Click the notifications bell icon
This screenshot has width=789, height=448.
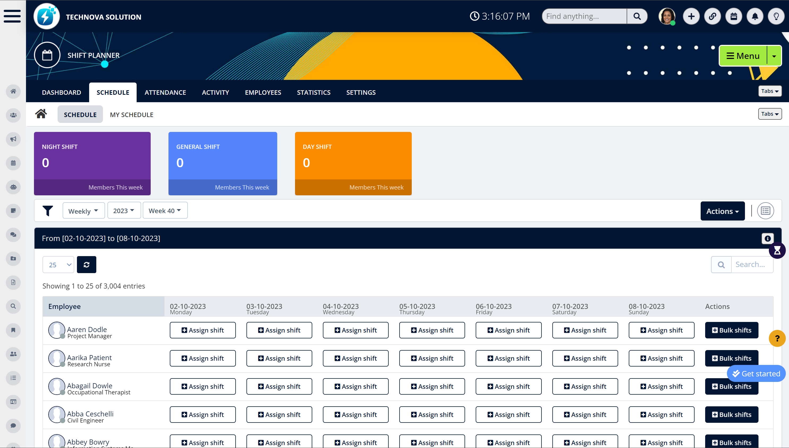(755, 16)
